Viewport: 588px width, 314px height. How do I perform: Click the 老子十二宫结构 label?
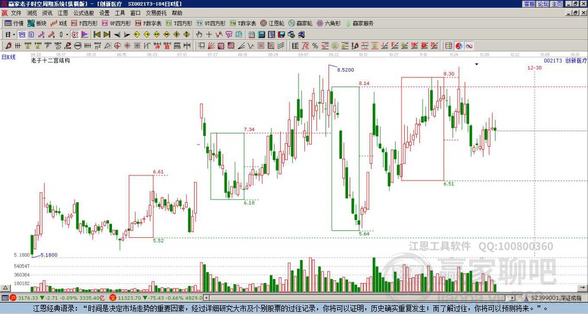pos(51,60)
